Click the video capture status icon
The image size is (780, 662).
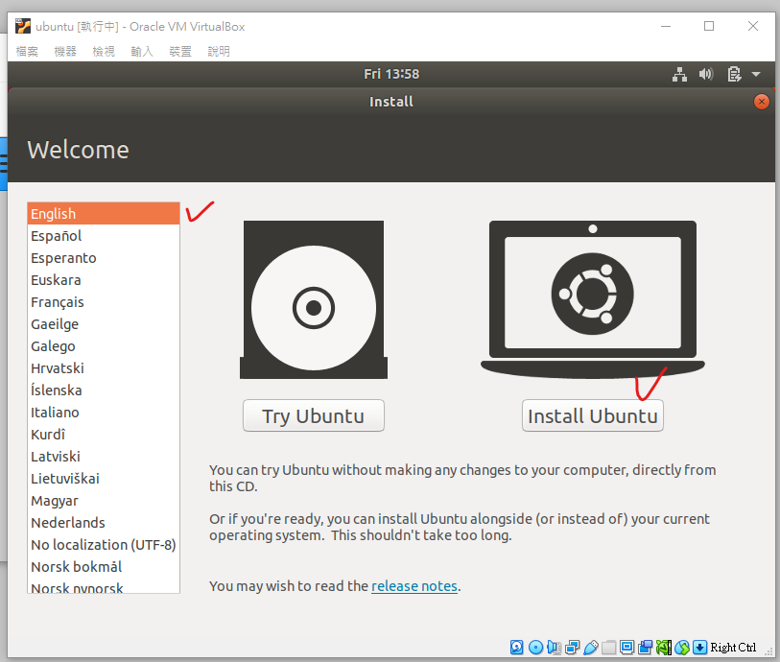(645, 647)
